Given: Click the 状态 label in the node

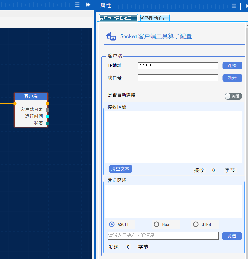Looking at the screenshot, I should click(x=38, y=123).
